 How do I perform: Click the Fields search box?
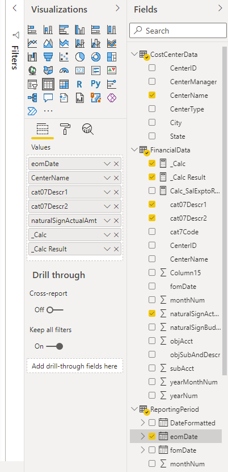[178, 31]
